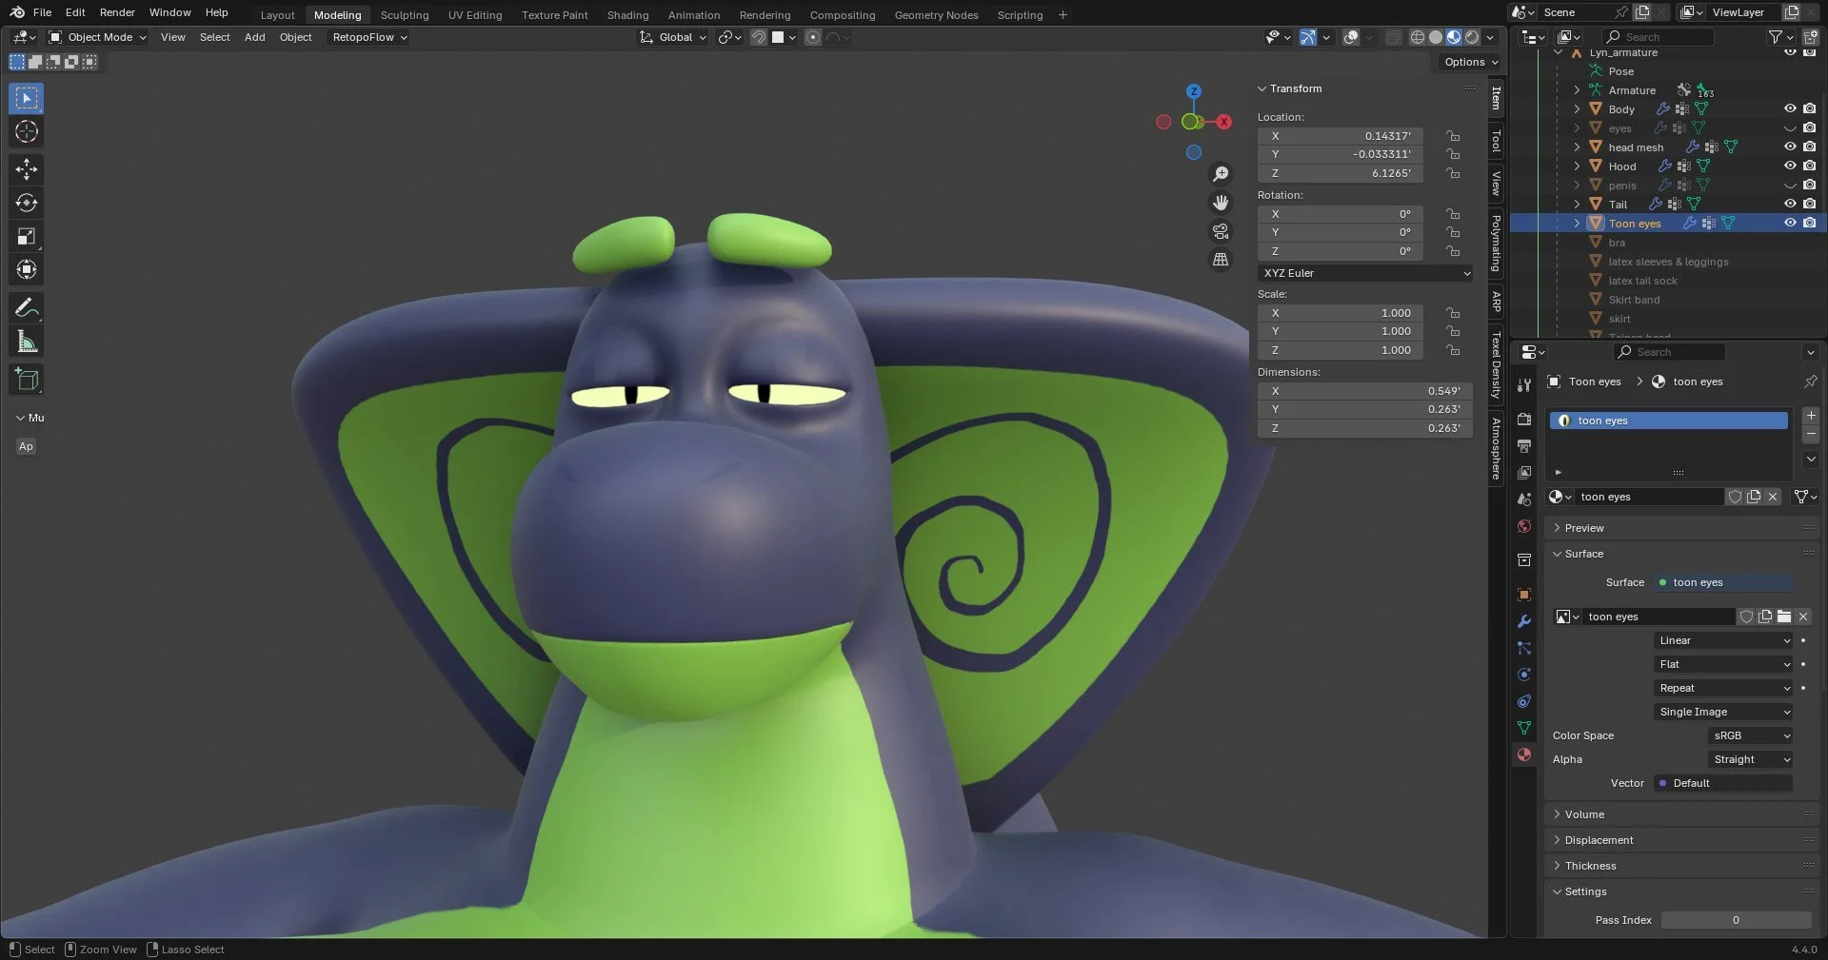Viewport: 1828px width, 960px height.
Task: Click the Vector Default button
Action: (1724, 783)
